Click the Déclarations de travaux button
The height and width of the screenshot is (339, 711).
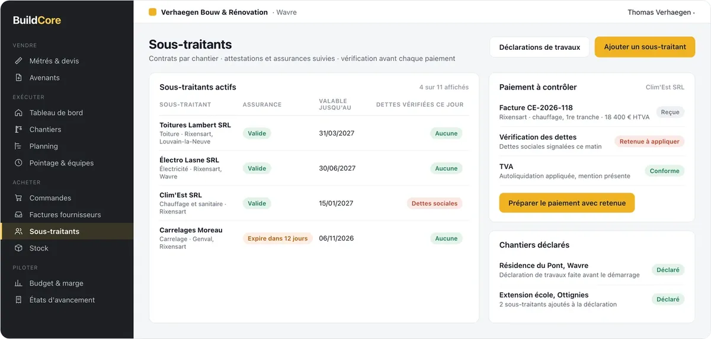coord(539,47)
